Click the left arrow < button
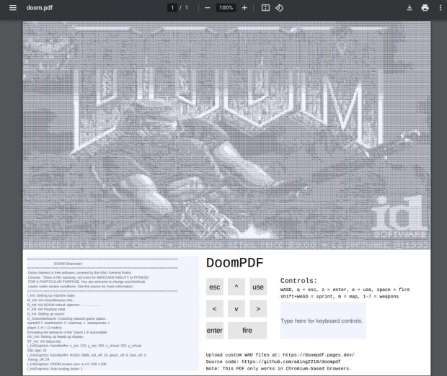The image size is (447, 376). tap(215, 308)
